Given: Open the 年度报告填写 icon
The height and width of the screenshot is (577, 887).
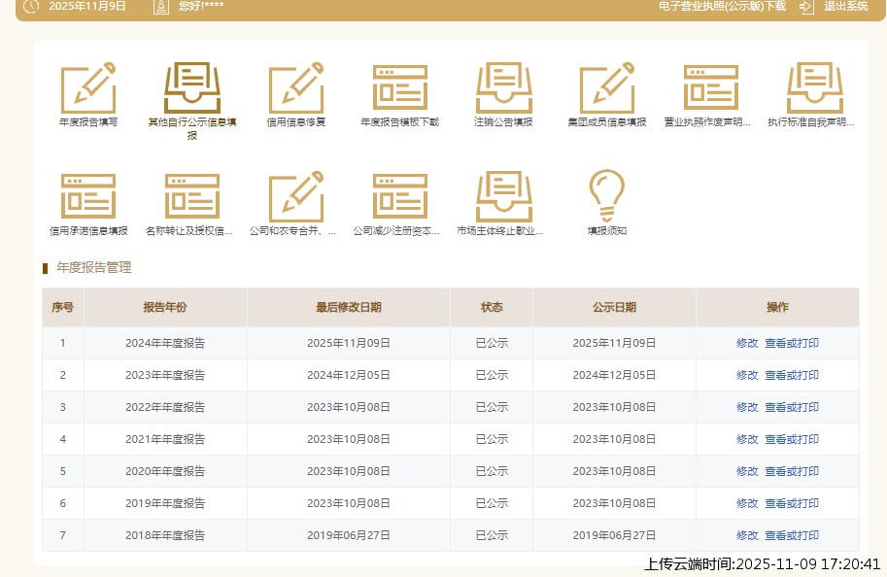Looking at the screenshot, I should click(88, 87).
